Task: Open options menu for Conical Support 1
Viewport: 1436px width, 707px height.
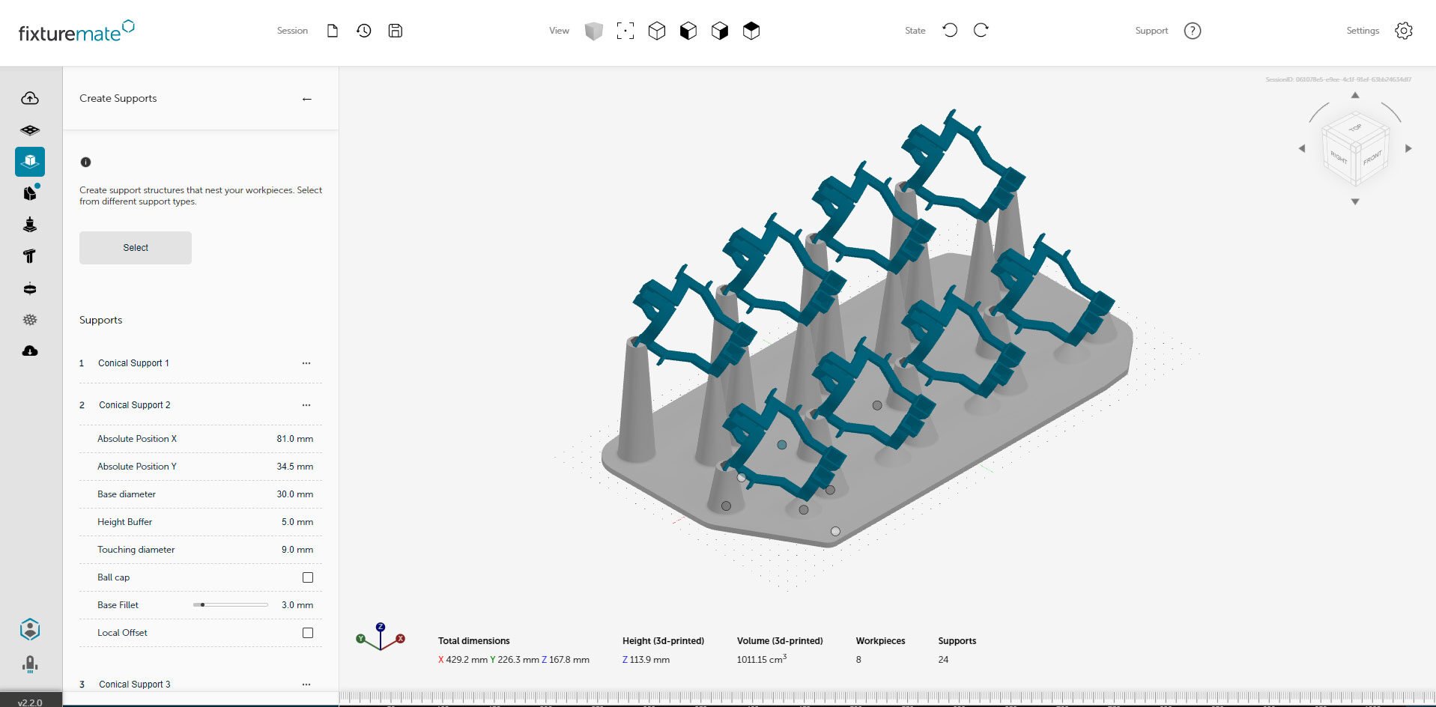Action: click(306, 363)
